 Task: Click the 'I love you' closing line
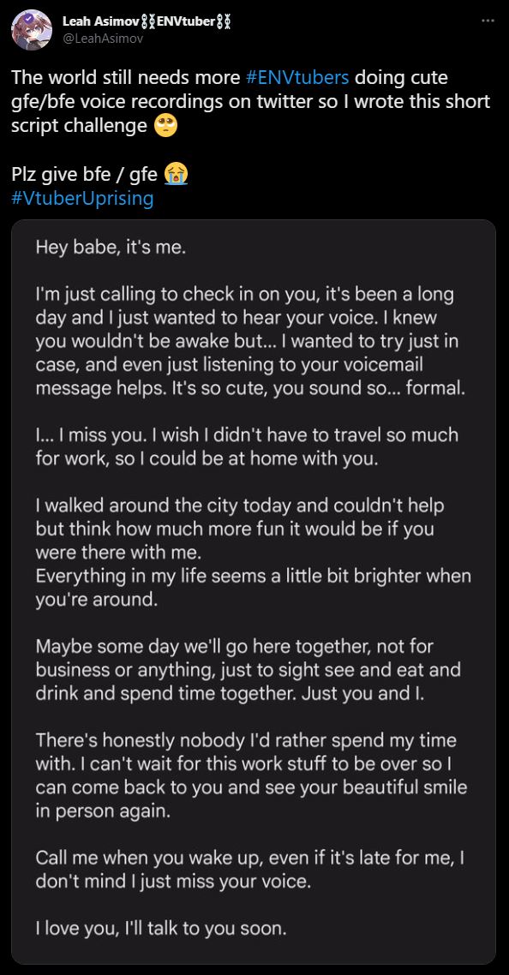161,929
